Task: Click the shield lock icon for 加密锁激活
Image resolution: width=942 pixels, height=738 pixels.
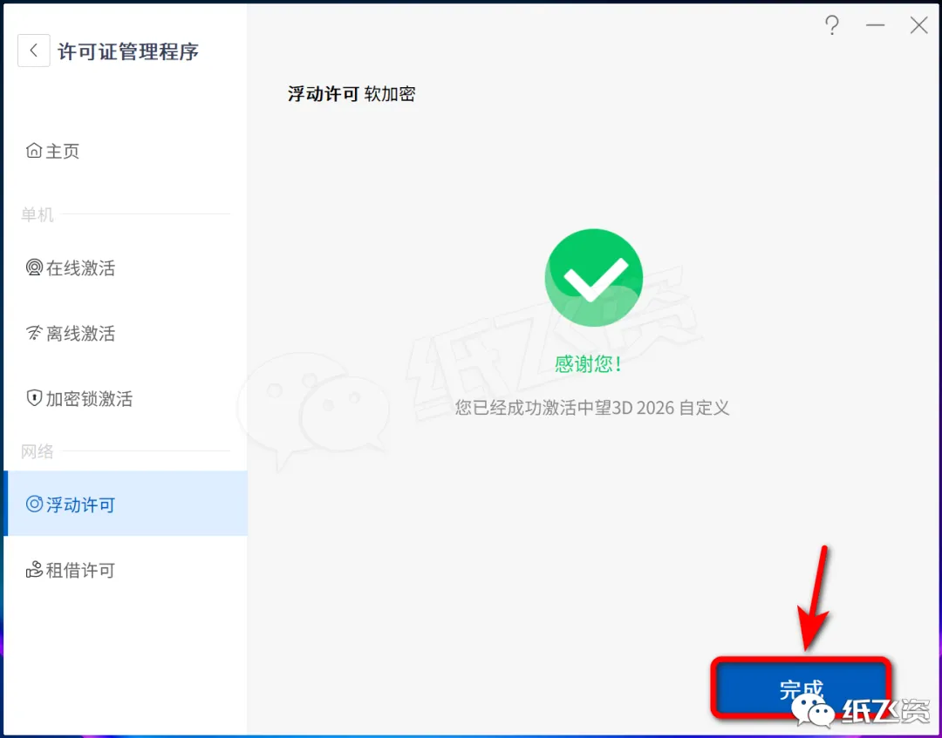Action: (x=34, y=397)
